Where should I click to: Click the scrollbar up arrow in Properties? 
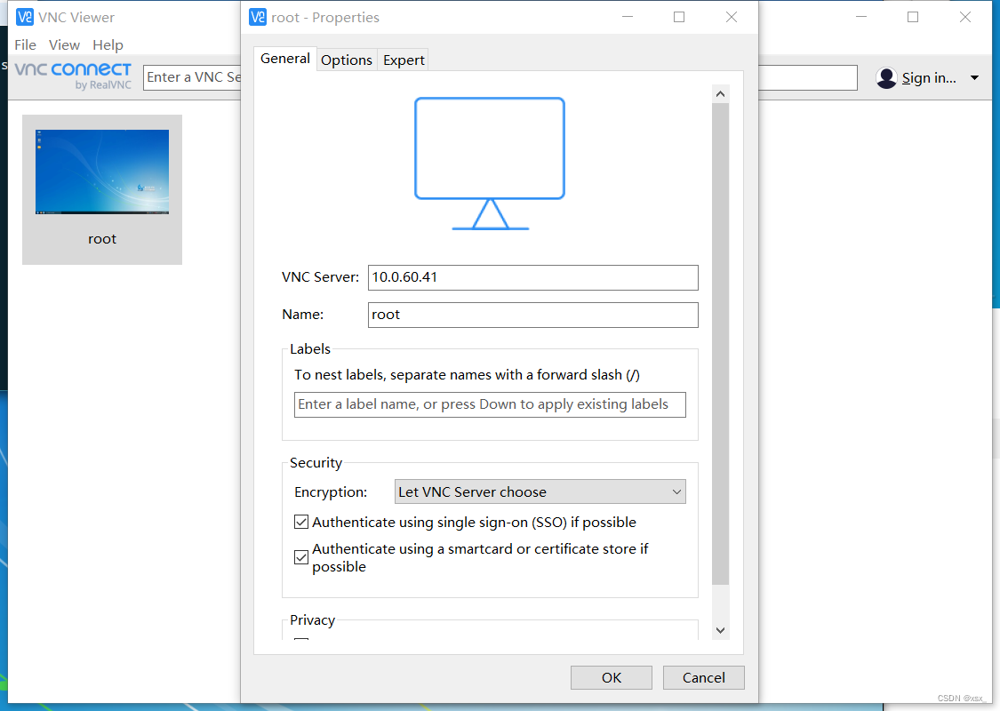[721, 93]
